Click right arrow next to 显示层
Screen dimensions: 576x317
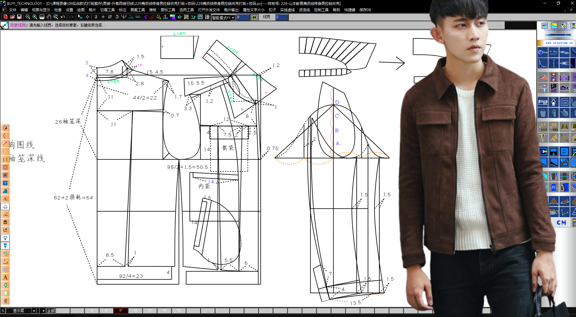point(43,311)
